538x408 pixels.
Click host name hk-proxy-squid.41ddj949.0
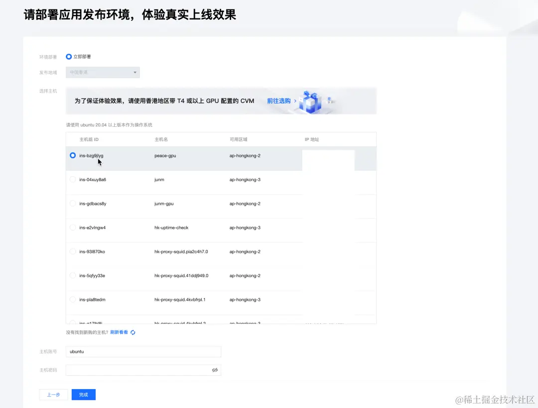(x=181, y=276)
